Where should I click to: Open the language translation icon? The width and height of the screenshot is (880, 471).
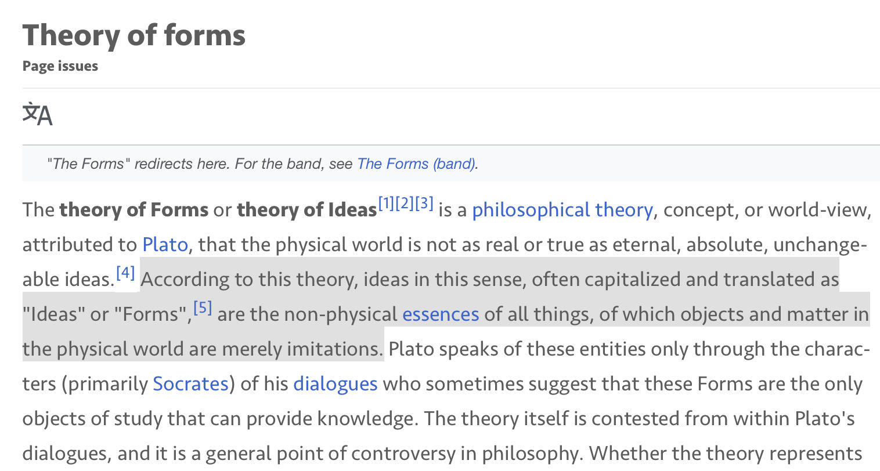pos(38,115)
